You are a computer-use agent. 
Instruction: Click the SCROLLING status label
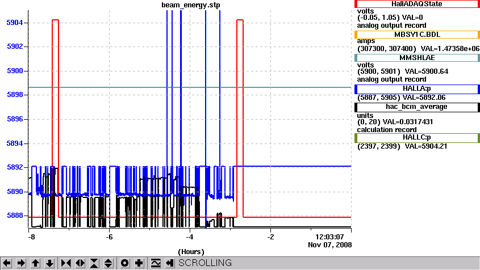point(205,263)
